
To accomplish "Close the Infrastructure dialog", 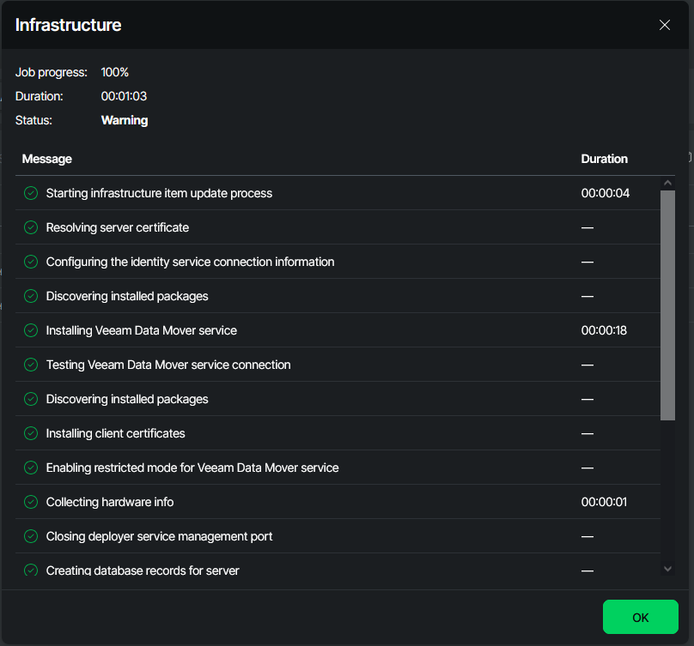I will point(664,25).
